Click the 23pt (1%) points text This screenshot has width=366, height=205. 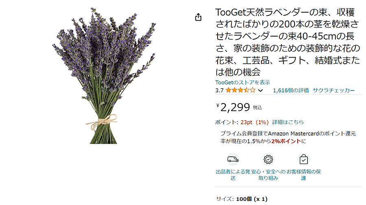[255, 122]
